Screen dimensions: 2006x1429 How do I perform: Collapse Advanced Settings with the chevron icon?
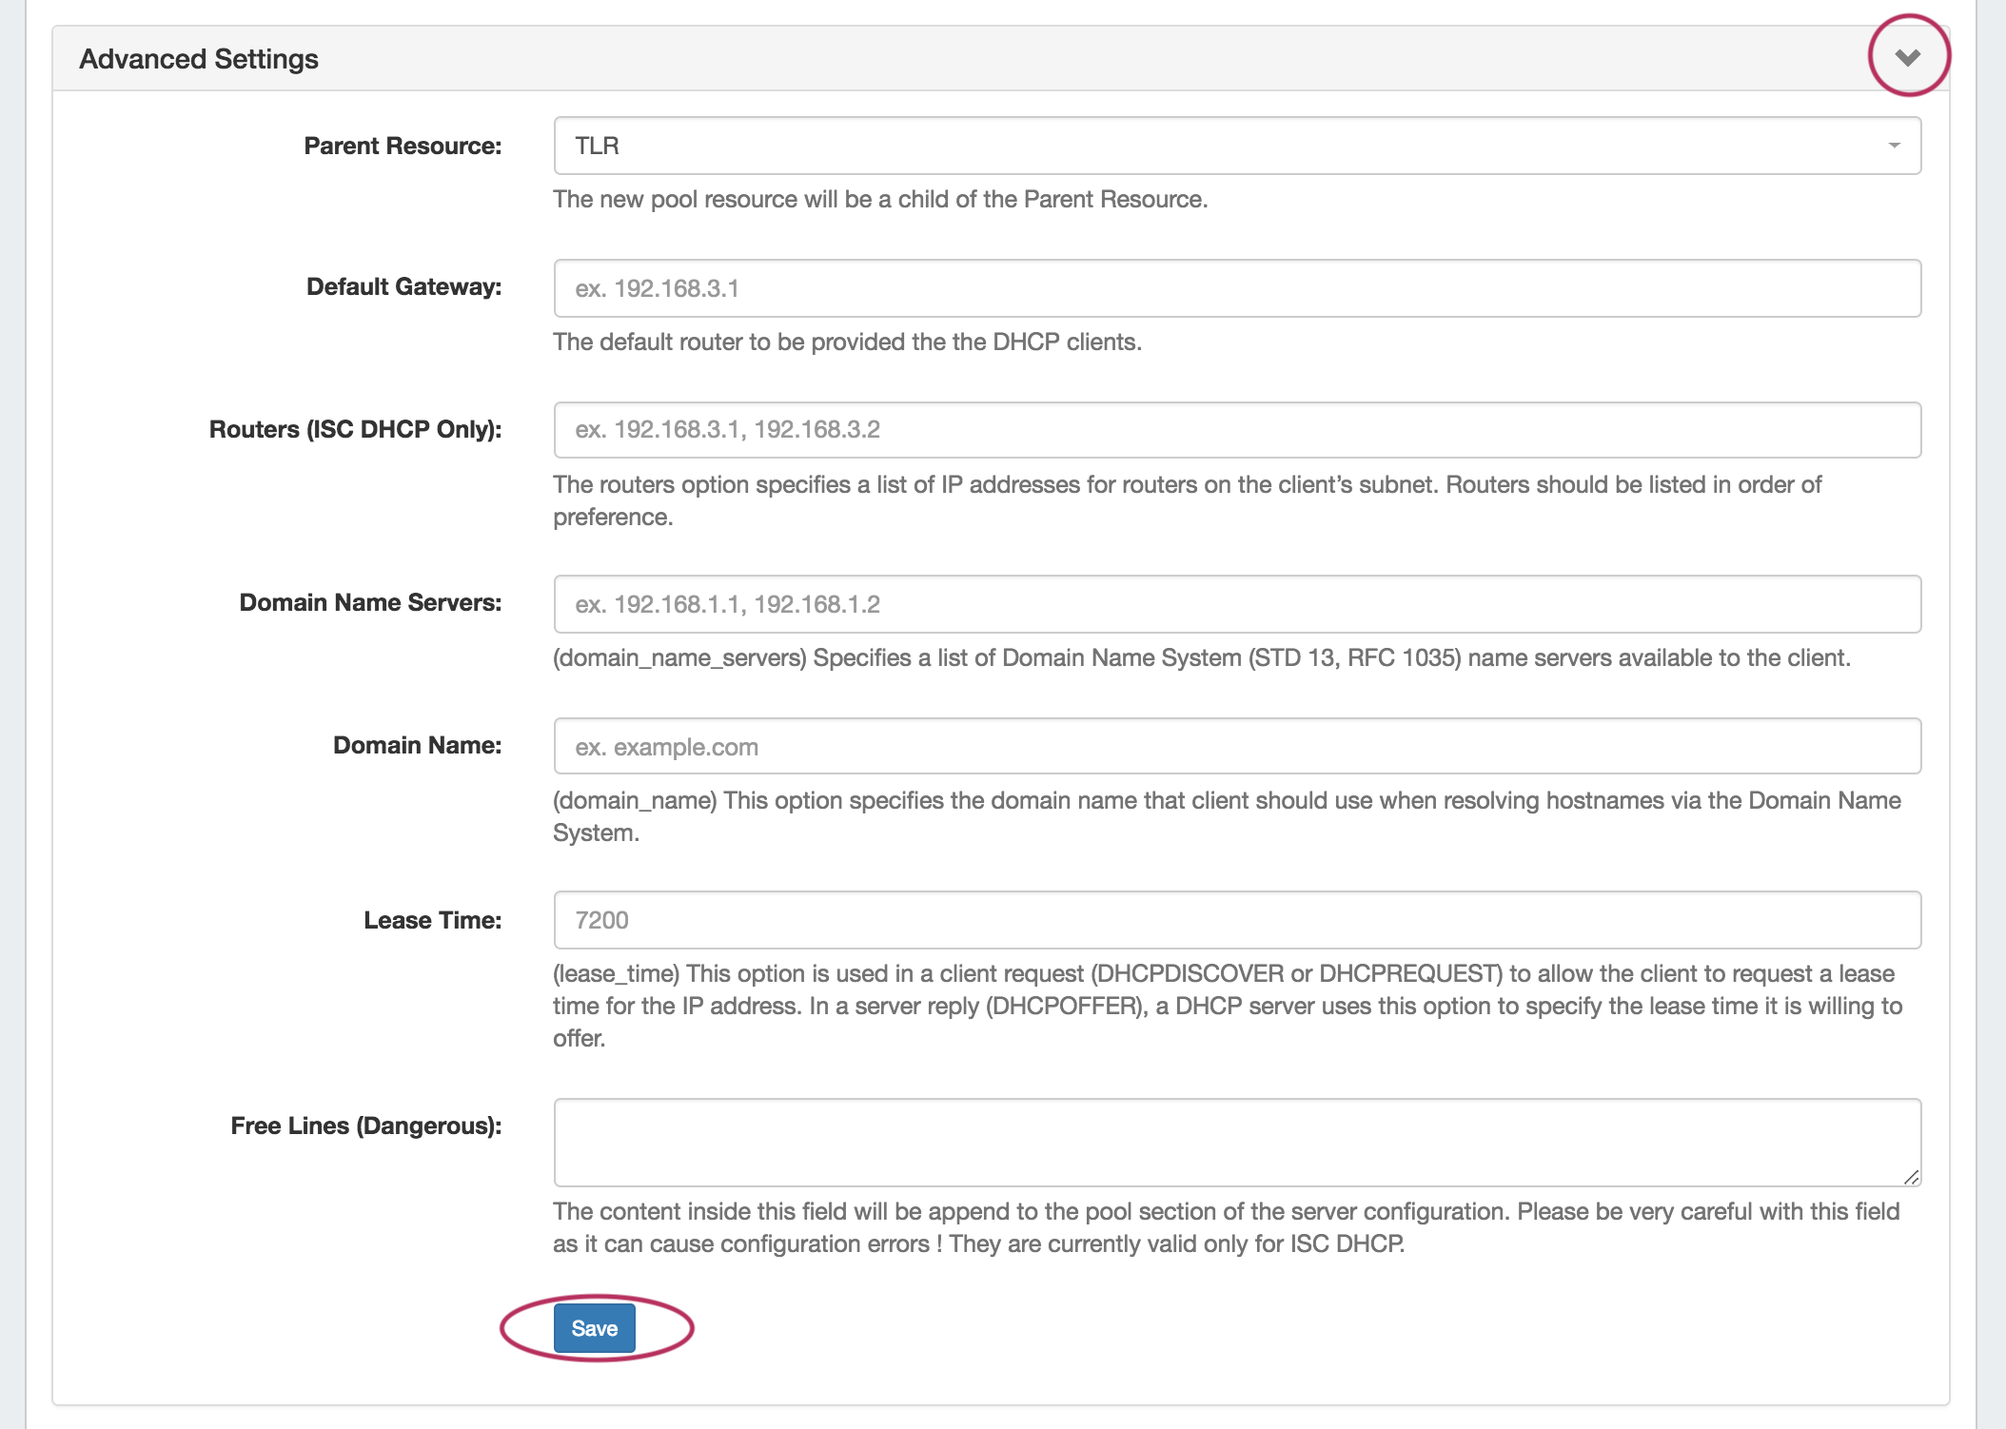point(1907,57)
